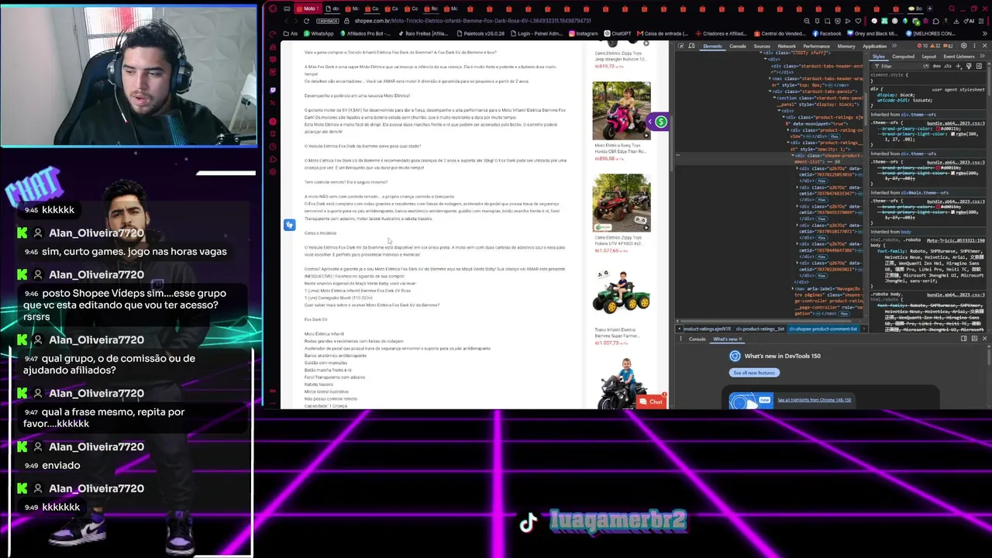Image resolution: width=992 pixels, height=558 pixels.
Task: Select div.shopee-product-comment-list breadcrumb
Action: (823, 329)
